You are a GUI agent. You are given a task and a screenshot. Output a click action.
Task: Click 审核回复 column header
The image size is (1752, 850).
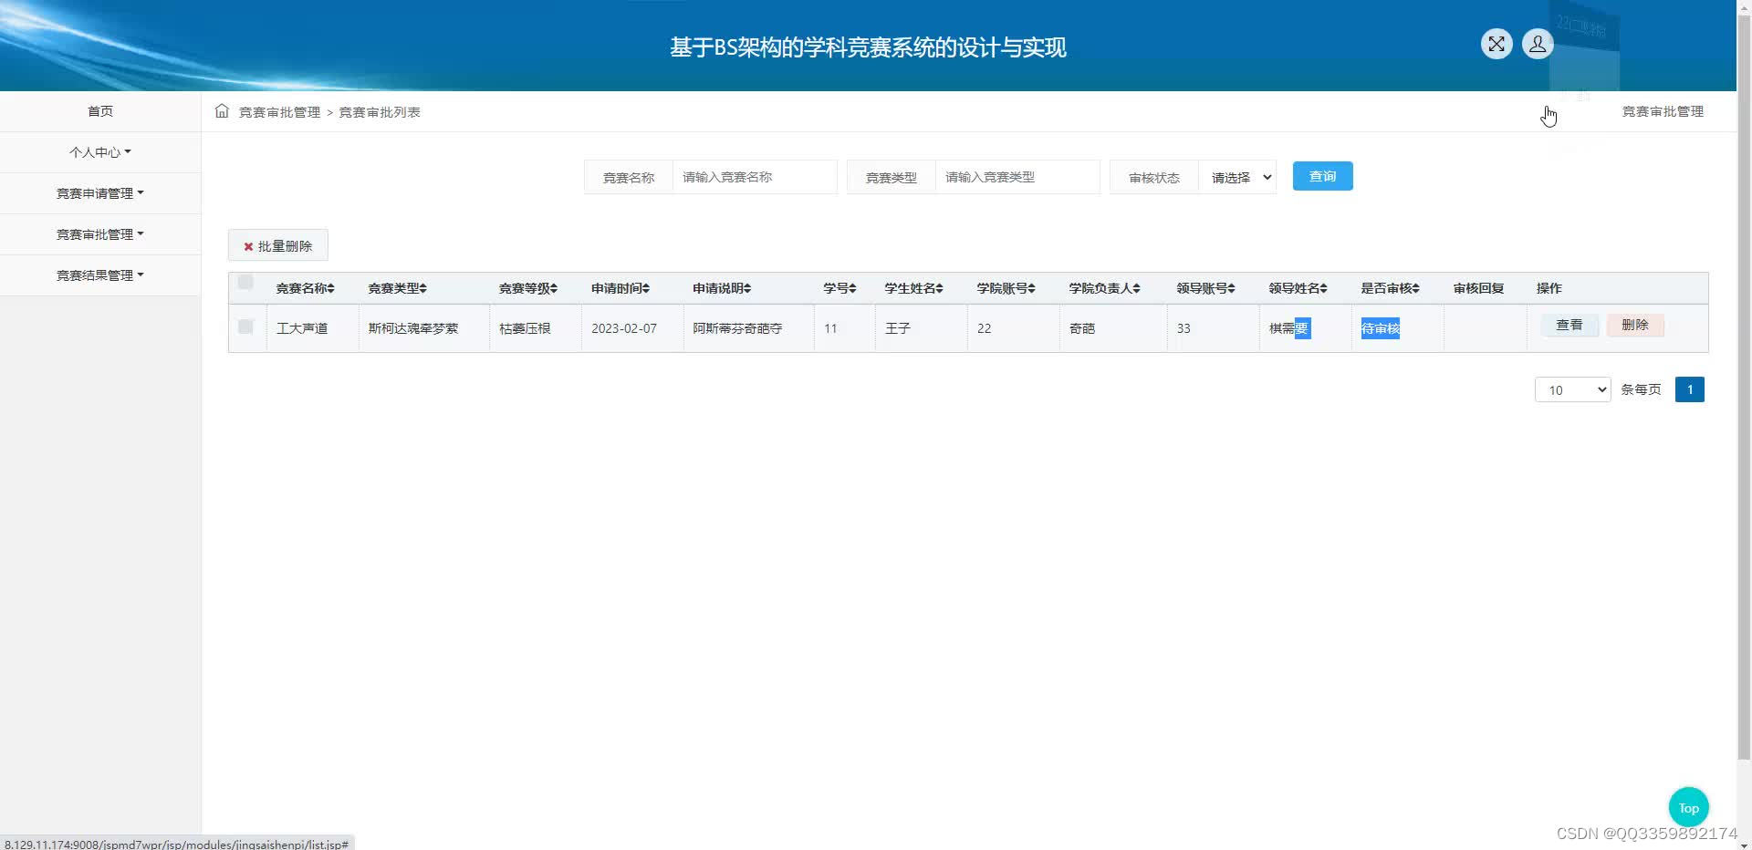[x=1478, y=288]
